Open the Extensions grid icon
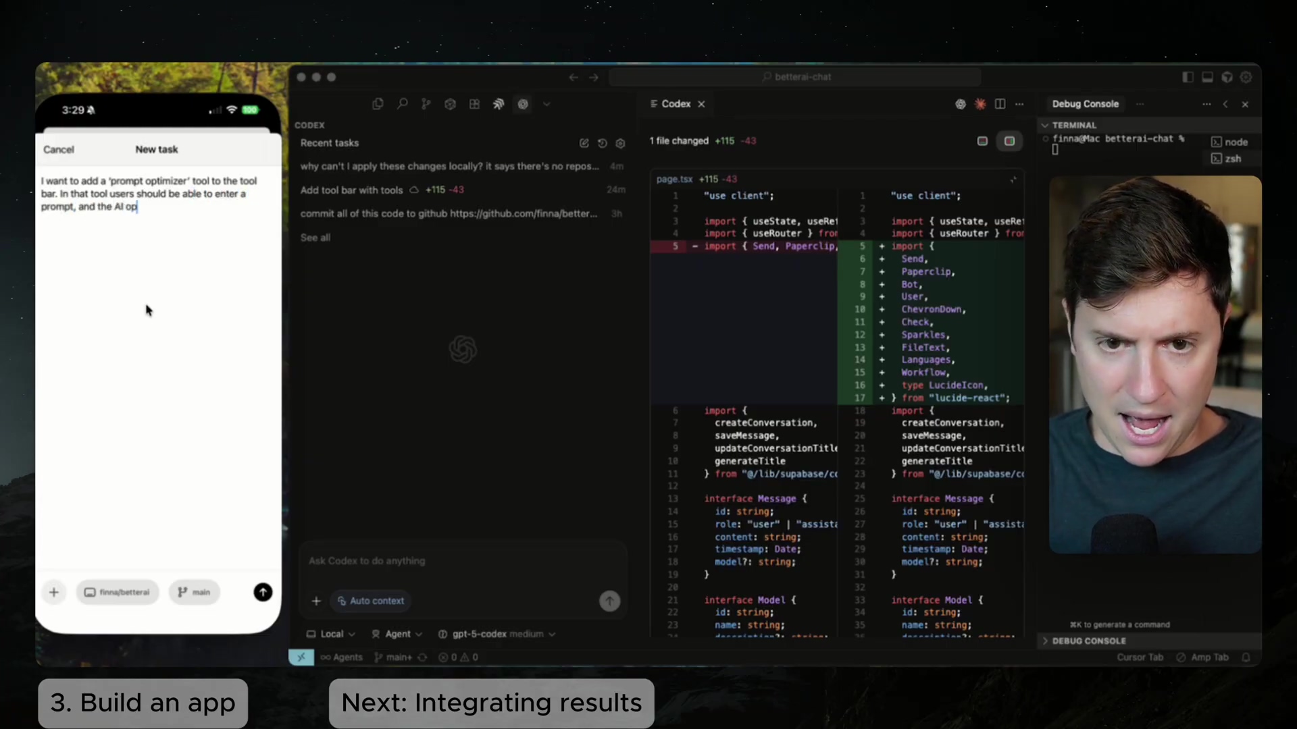 click(x=474, y=104)
